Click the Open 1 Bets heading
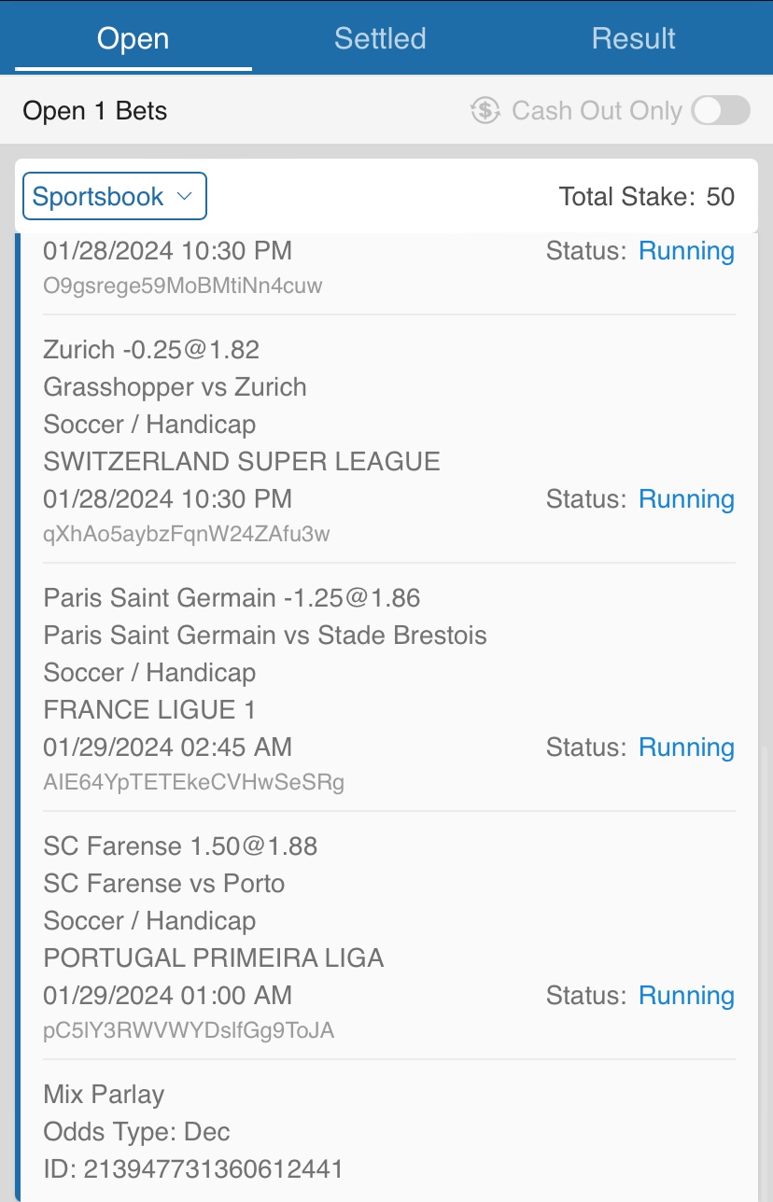This screenshot has width=773, height=1202. pos(95,111)
